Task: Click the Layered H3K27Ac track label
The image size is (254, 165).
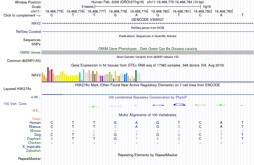Action: pyautogui.click(x=17, y=89)
